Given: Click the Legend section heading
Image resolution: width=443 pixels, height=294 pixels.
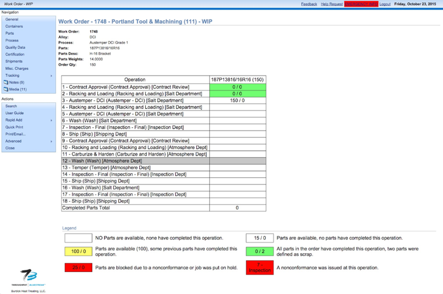Looking at the screenshot, I should 69,228.
